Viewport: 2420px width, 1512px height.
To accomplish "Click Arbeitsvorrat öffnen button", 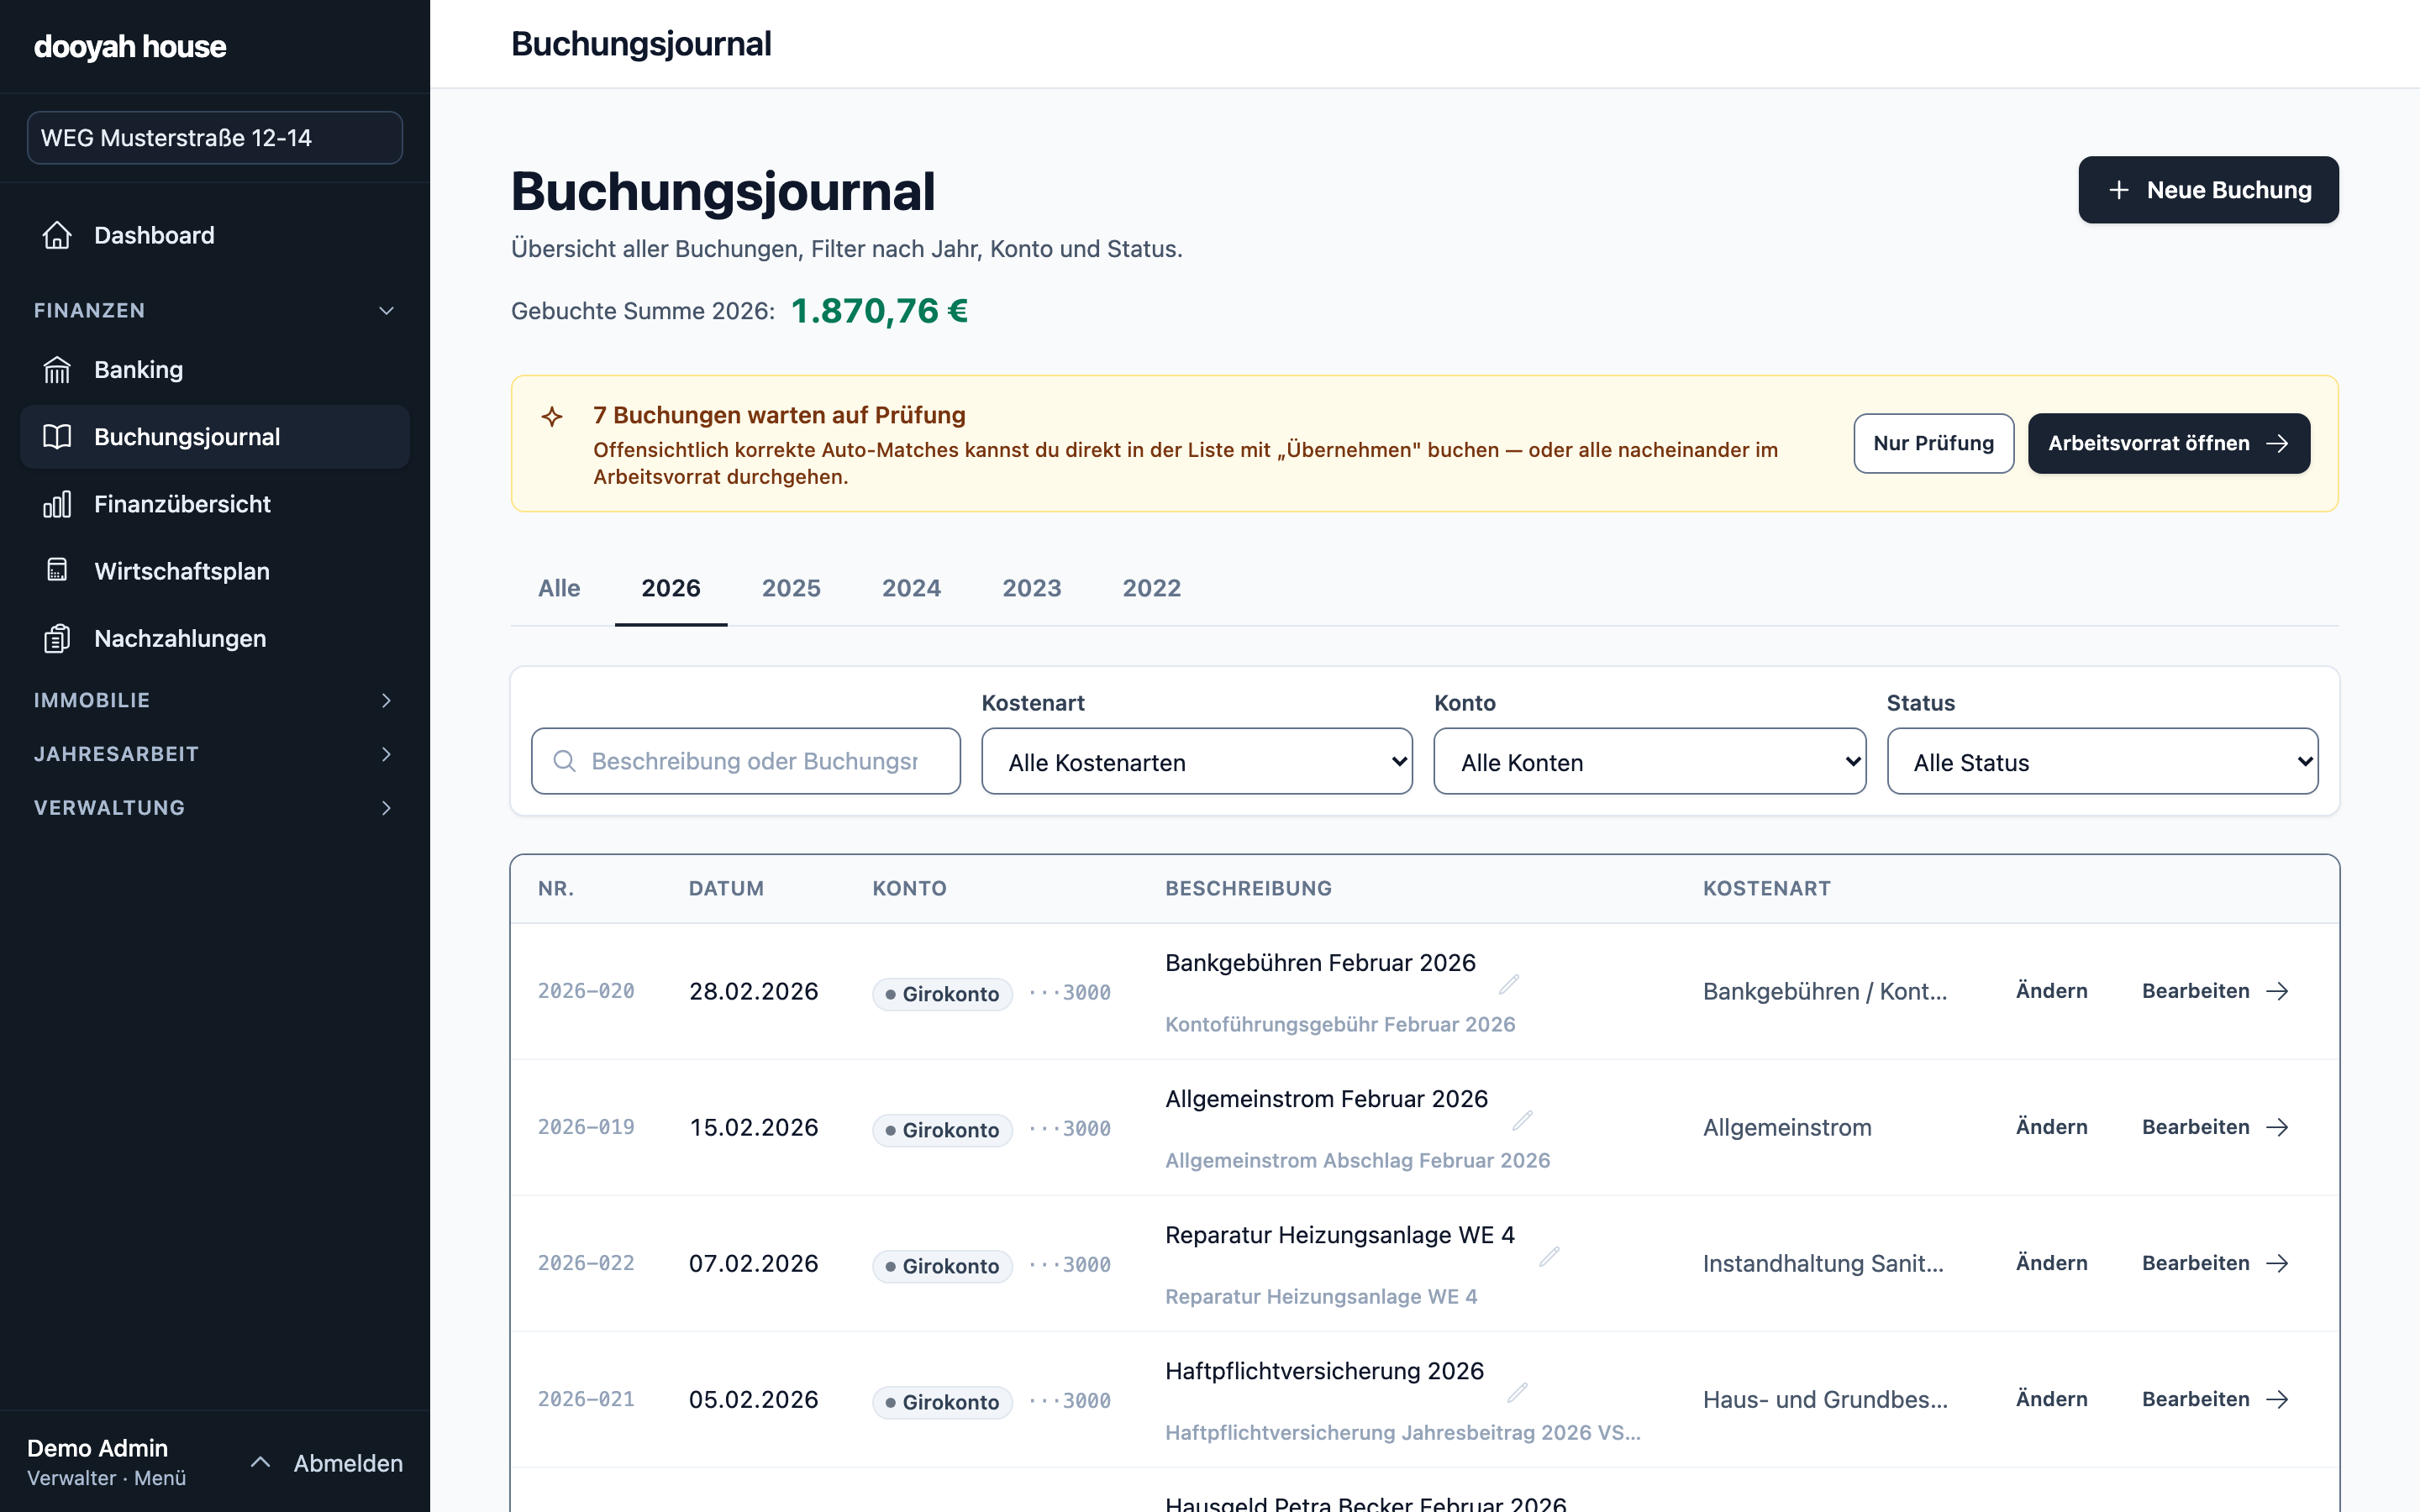I will (x=2168, y=443).
